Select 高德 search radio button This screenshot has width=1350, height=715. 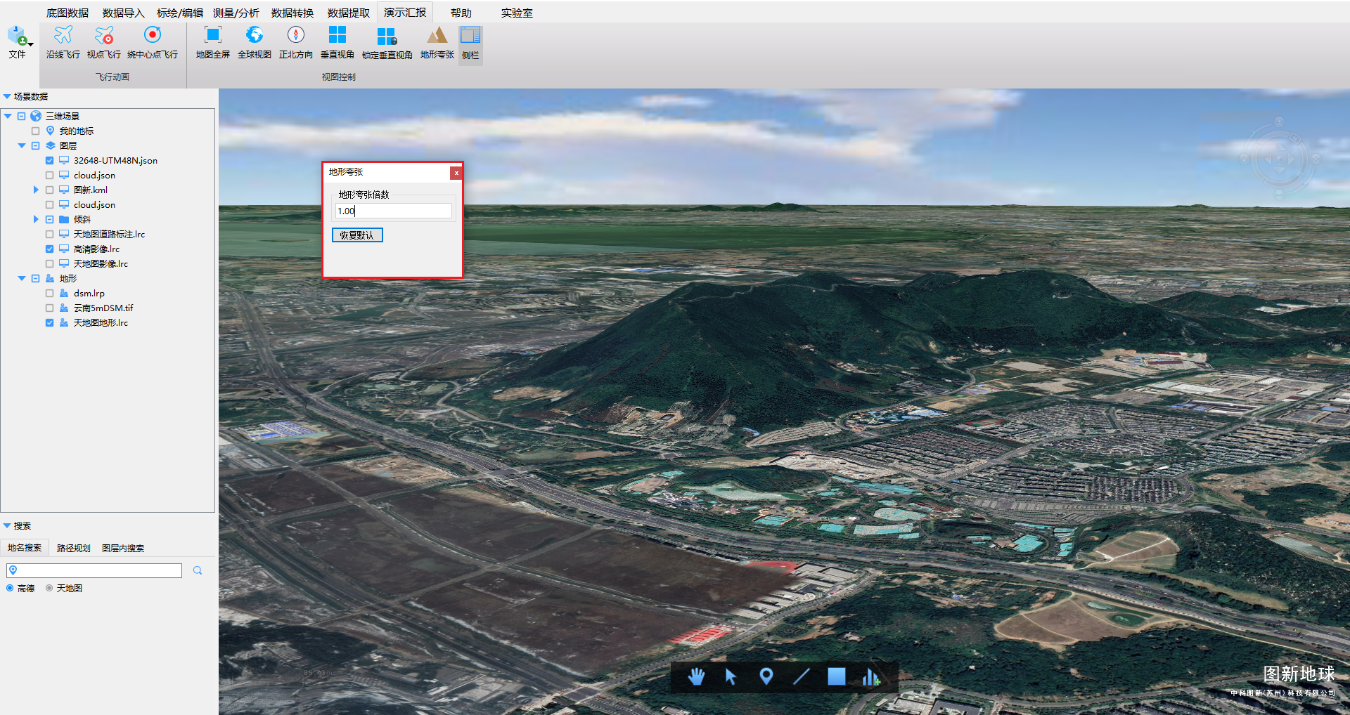click(x=10, y=588)
